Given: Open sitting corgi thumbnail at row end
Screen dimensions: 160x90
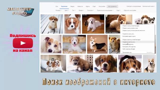Looking at the screenshot, I should click(x=149, y=64).
